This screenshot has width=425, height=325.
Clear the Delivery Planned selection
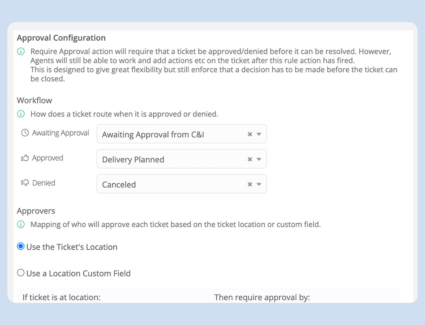tap(250, 159)
